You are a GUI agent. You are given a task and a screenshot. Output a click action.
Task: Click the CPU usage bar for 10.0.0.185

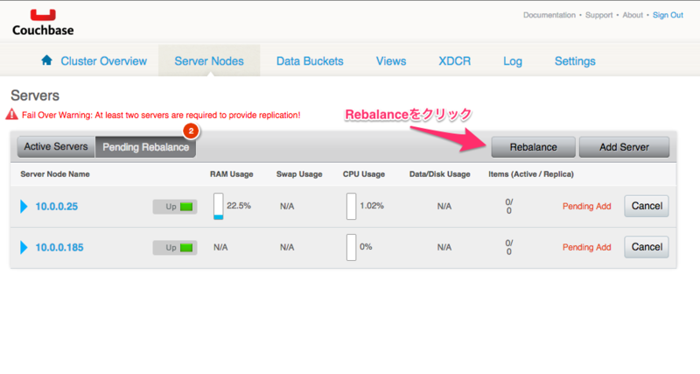pyautogui.click(x=352, y=247)
